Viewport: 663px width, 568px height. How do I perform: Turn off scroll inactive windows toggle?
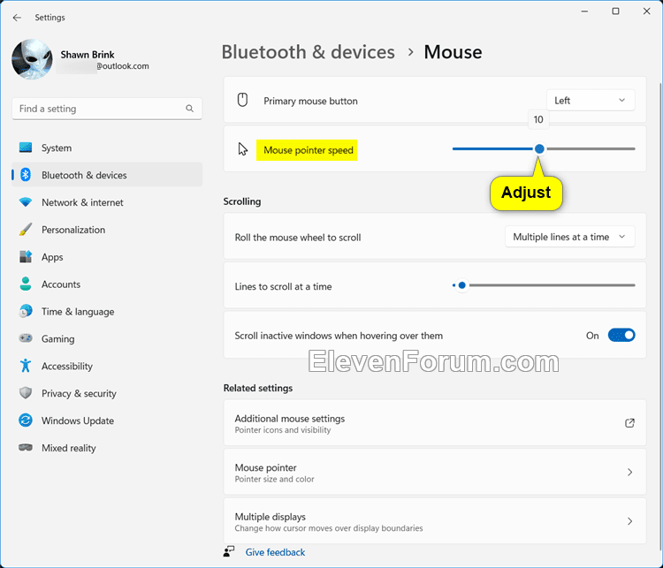pyautogui.click(x=621, y=335)
